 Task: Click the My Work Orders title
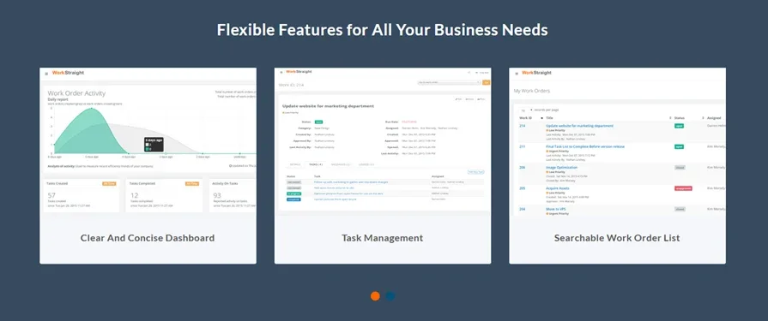(x=531, y=91)
